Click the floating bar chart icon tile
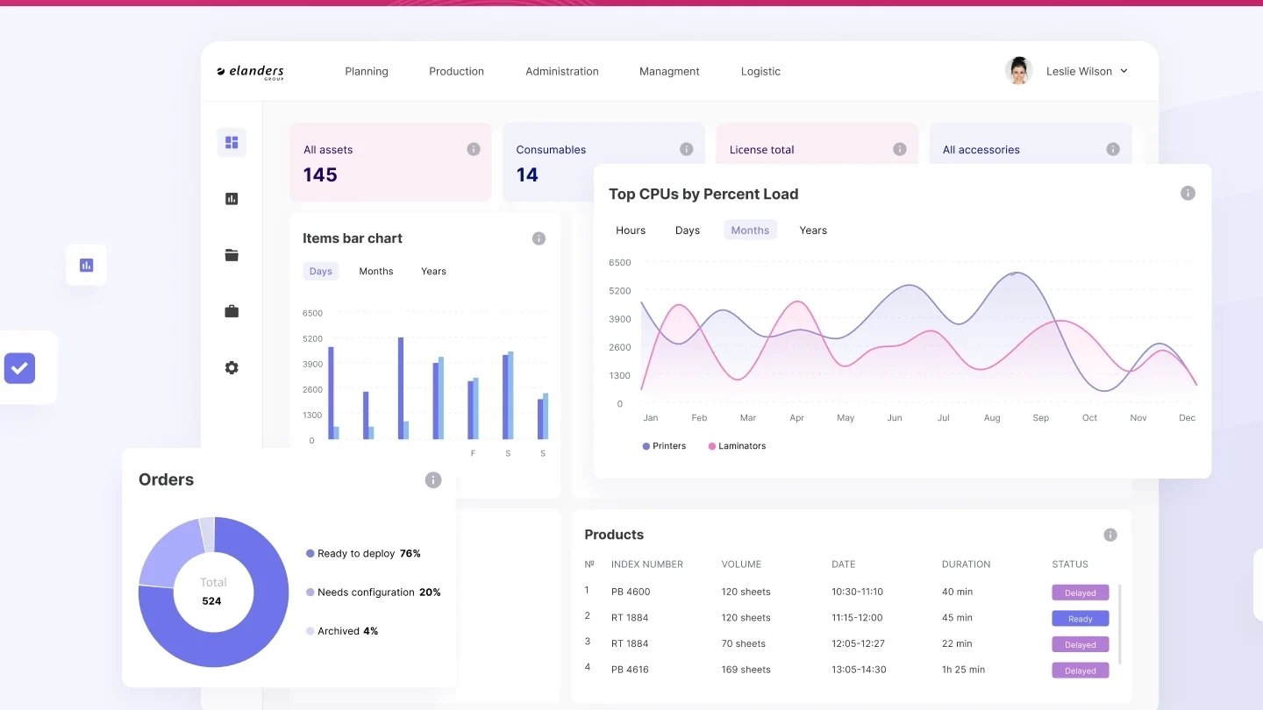The height and width of the screenshot is (710, 1263). point(86,265)
